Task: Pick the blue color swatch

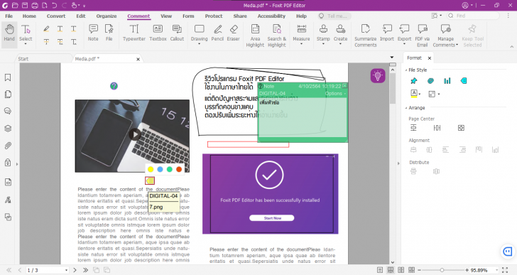Action: click(x=160, y=169)
